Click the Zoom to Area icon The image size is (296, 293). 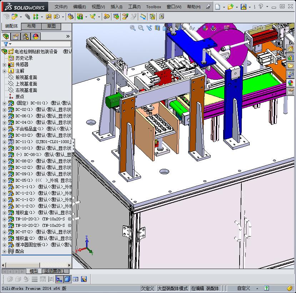pos(141,28)
